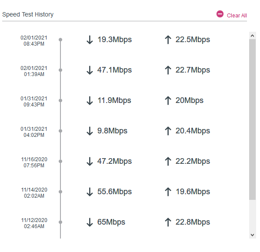Select the 47.2Mbps download result

pos(114,161)
